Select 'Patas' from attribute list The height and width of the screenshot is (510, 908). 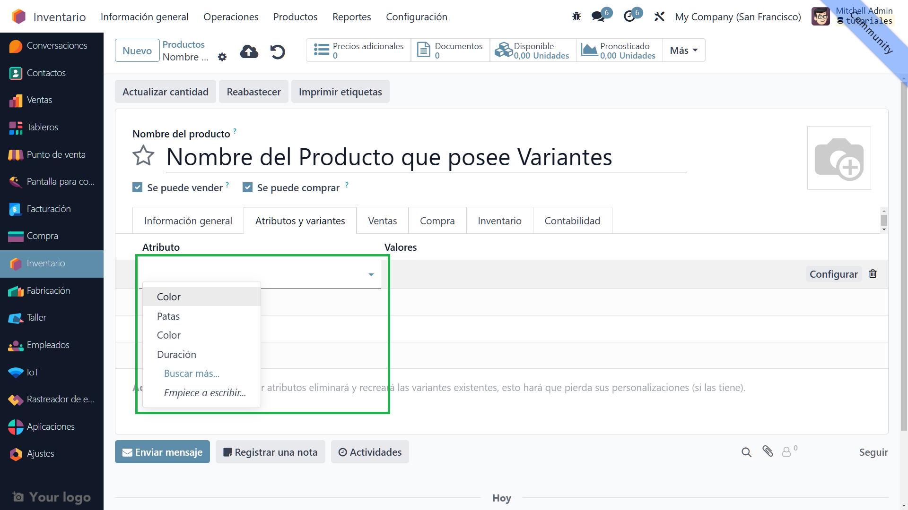[168, 316]
